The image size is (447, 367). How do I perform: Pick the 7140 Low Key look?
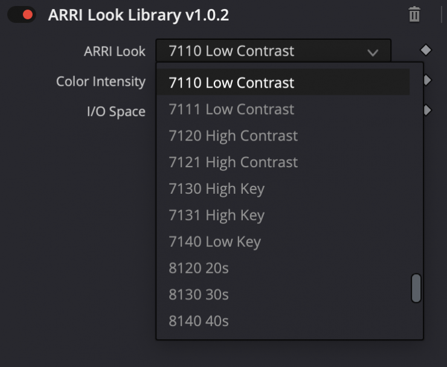click(283, 241)
